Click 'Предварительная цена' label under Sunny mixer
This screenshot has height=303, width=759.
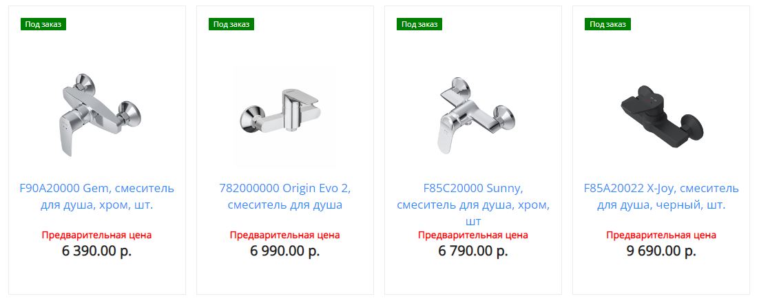(473, 236)
